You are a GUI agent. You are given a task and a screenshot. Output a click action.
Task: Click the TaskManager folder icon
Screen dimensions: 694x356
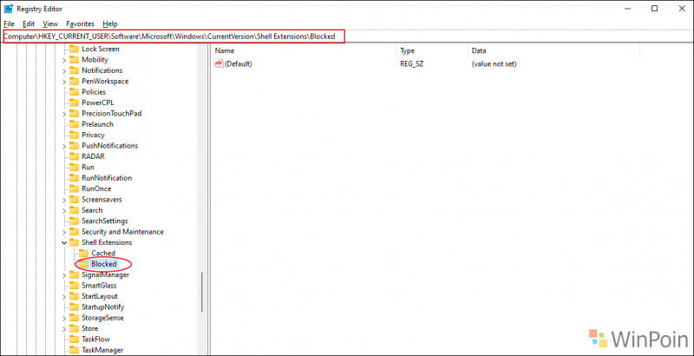(x=74, y=350)
